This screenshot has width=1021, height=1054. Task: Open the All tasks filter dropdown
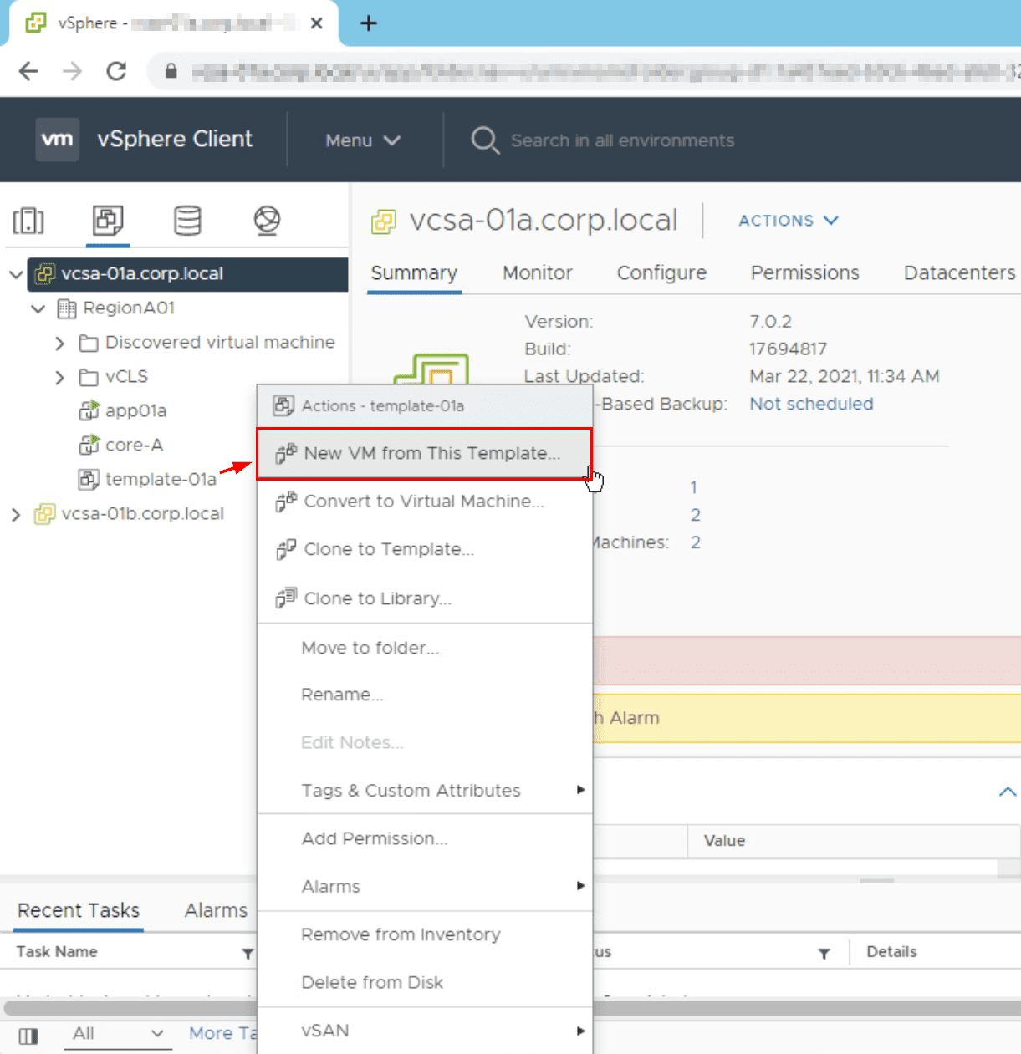(x=118, y=1034)
